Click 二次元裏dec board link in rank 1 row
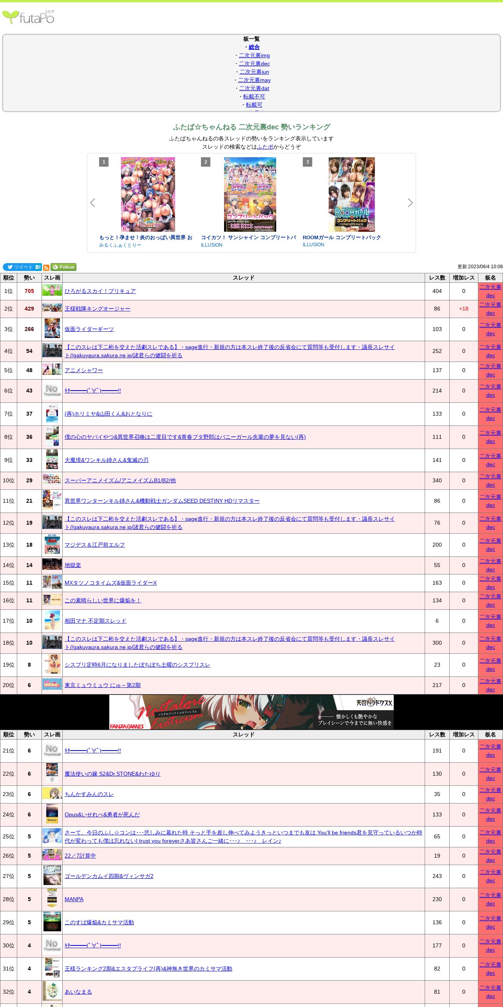The width and height of the screenshot is (503, 1007). click(x=490, y=291)
